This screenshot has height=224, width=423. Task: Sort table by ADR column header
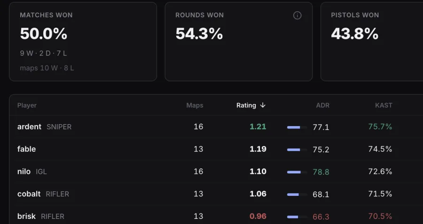(322, 105)
